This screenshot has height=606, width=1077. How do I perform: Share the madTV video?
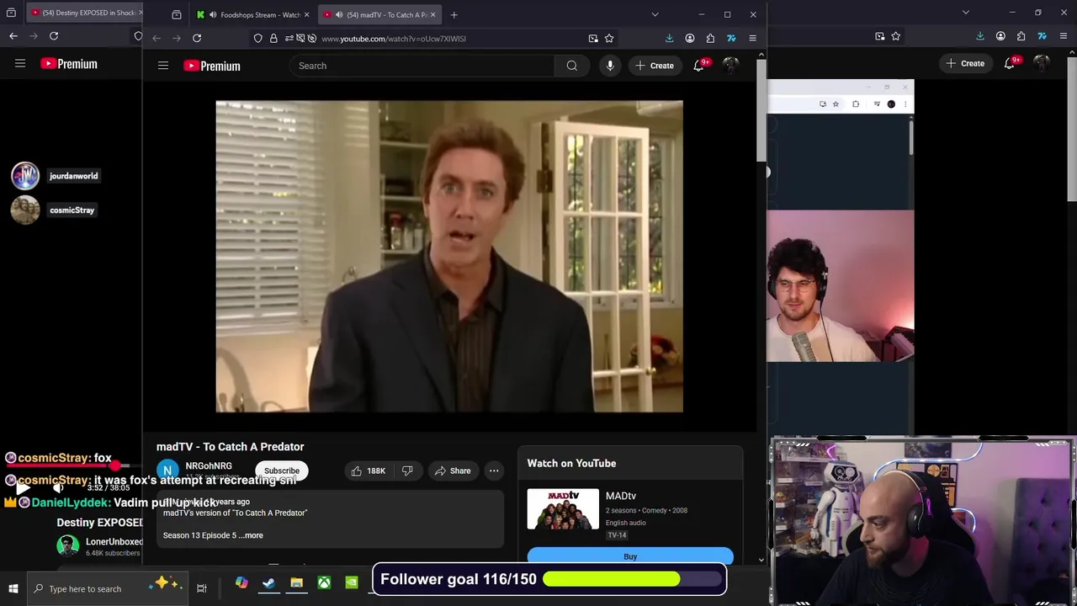click(x=453, y=471)
